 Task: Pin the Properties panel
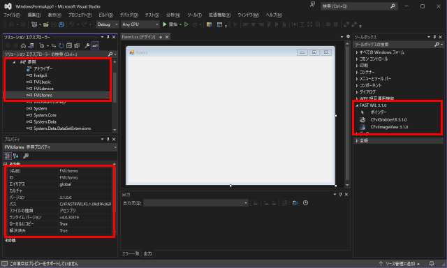pyautogui.click(x=108, y=140)
